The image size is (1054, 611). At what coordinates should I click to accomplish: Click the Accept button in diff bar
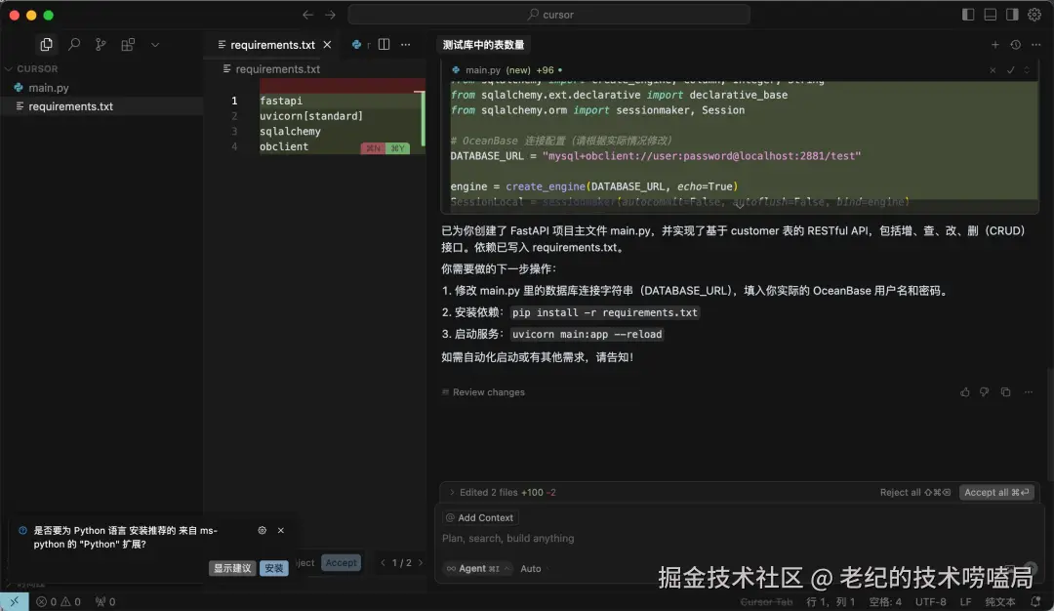(x=342, y=562)
